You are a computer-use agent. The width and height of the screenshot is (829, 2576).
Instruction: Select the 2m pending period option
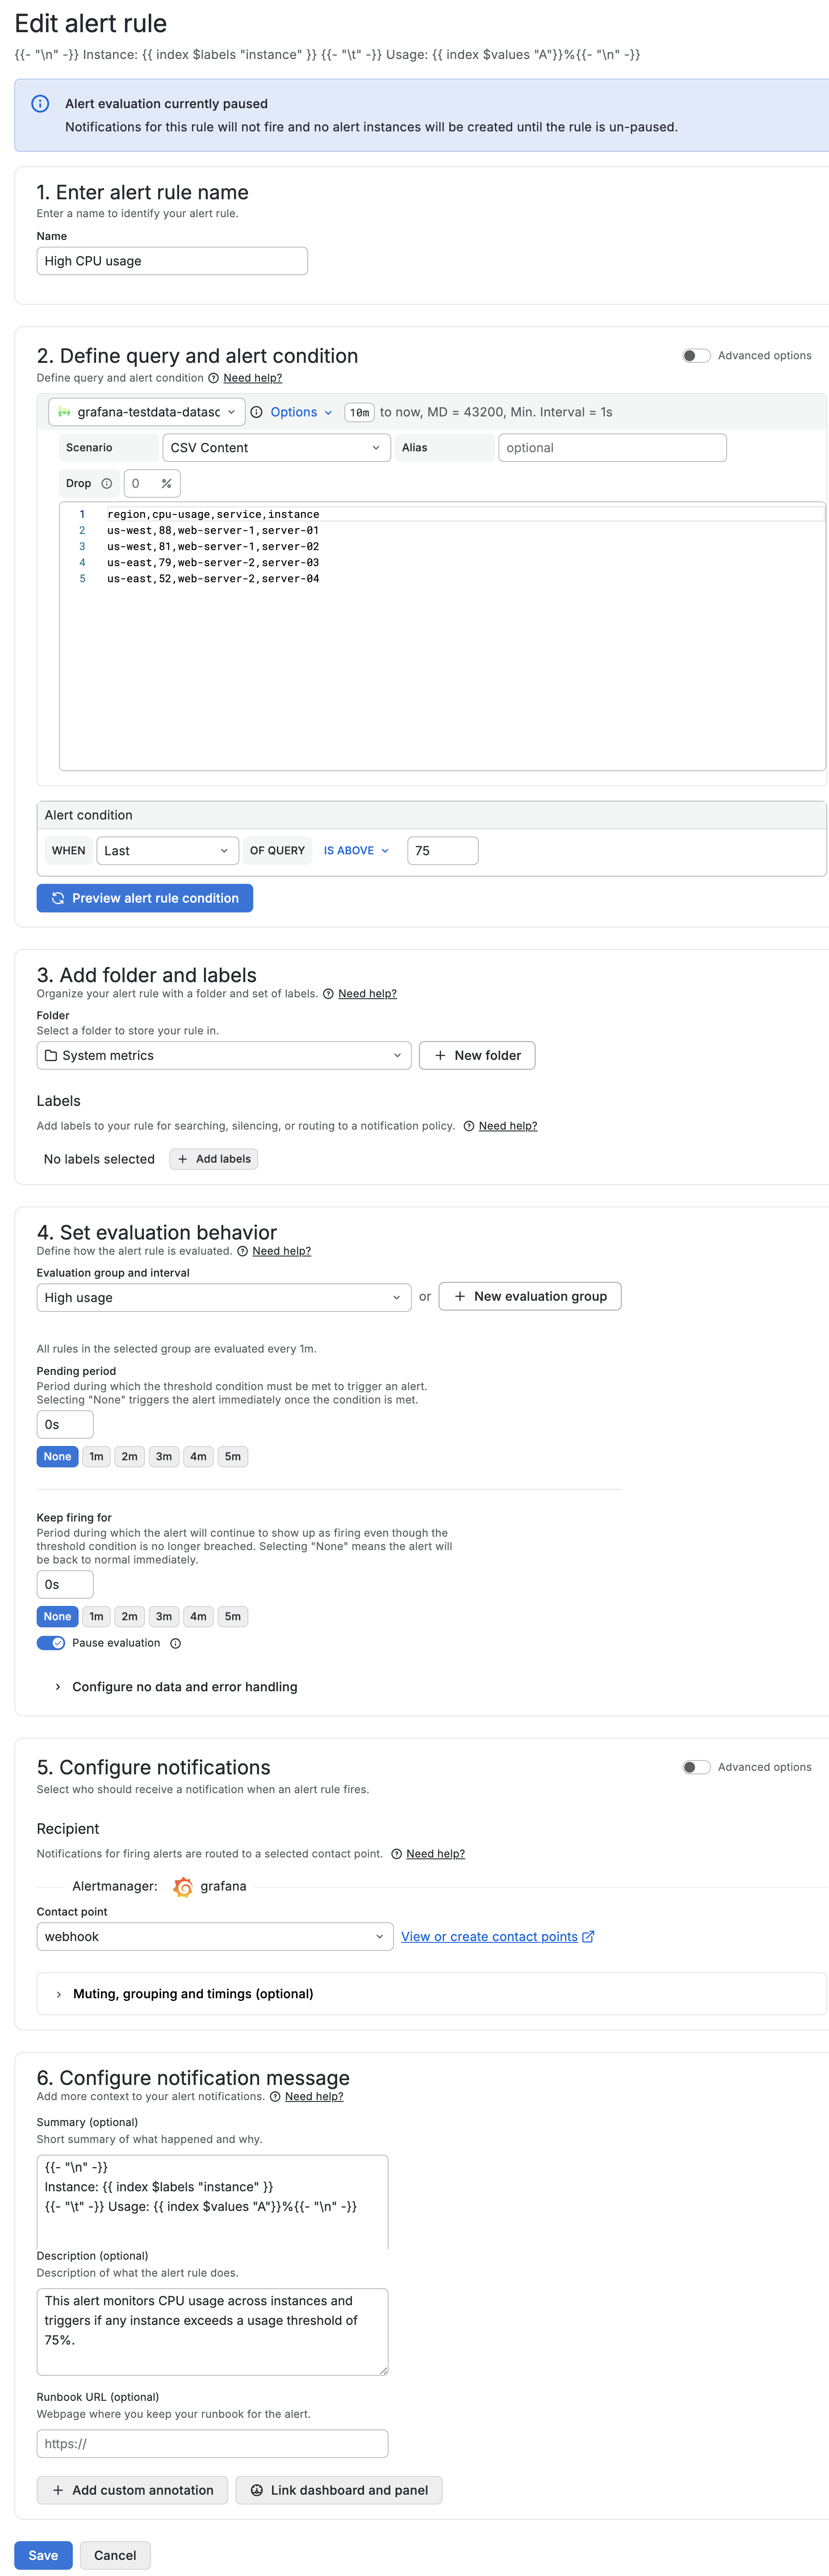pyautogui.click(x=130, y=1457)
